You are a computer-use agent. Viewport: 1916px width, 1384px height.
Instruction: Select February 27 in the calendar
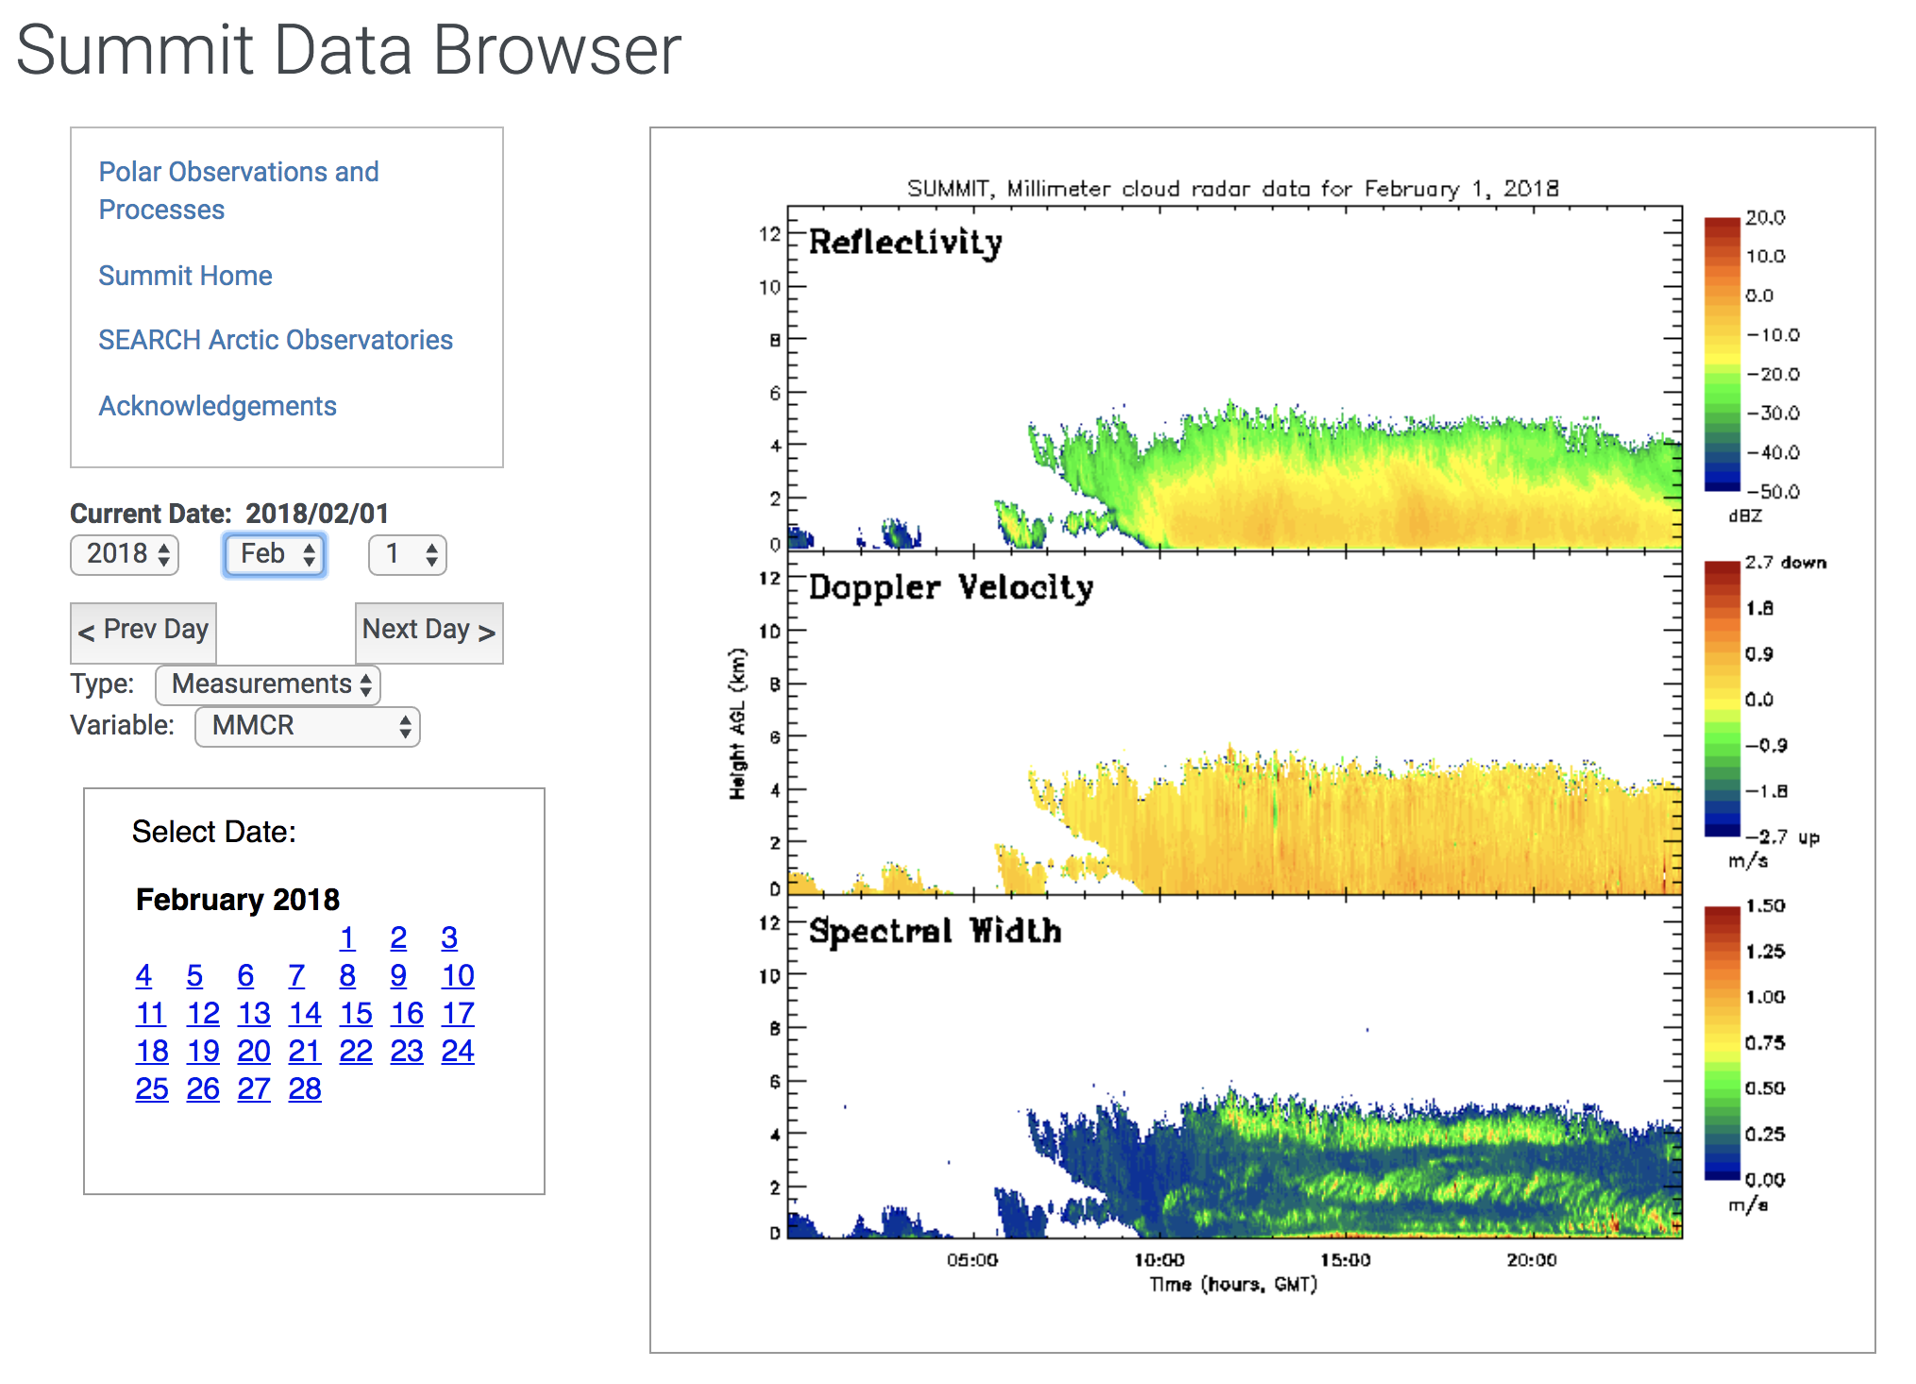(254, 1089)
